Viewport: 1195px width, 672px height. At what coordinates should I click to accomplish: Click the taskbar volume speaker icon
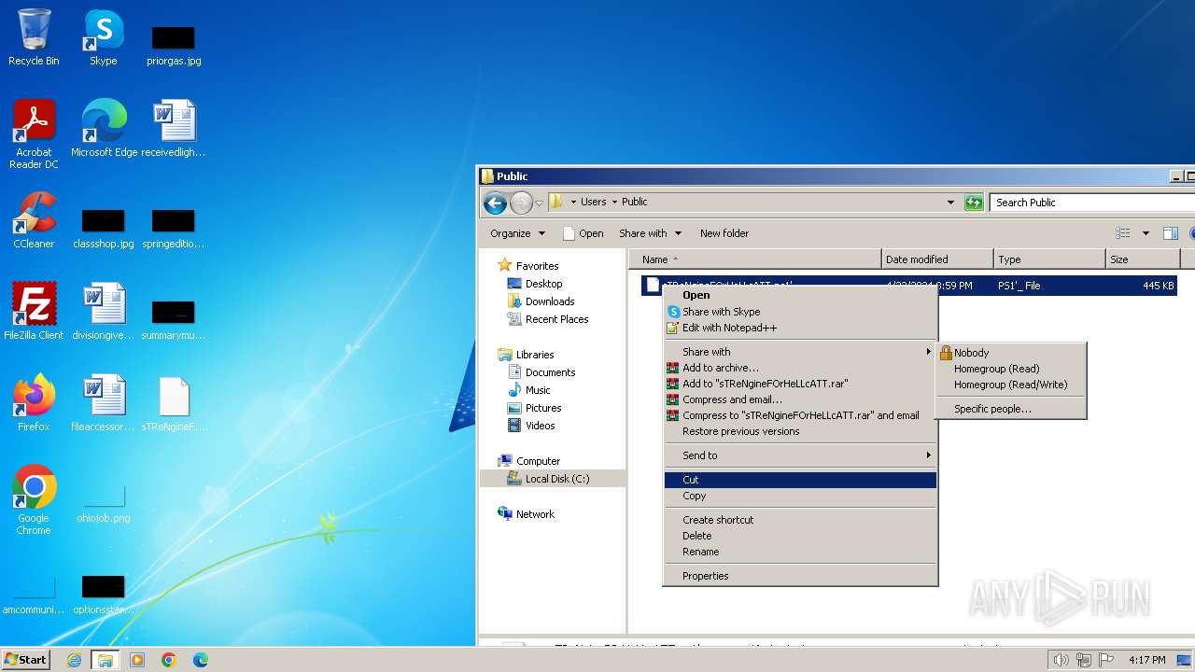pyautogui.click(x=1061, y=660)
